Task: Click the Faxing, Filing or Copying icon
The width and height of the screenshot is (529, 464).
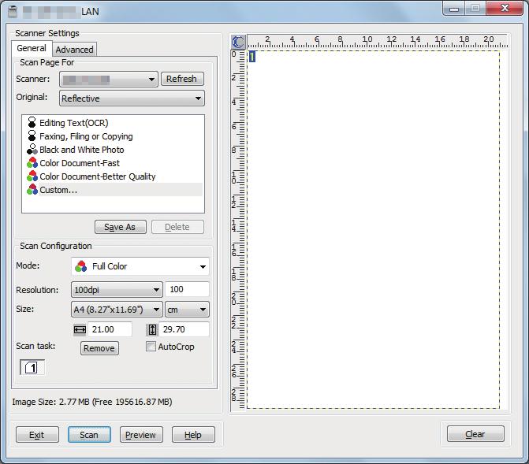Action: pos(32,136)
